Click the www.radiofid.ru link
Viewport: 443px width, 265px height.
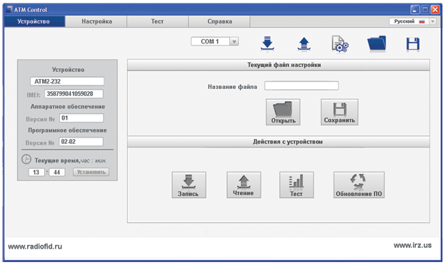[35, 246]
